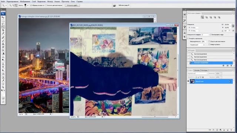237x133 pixels.
Task: Open Adobe Bridge from the options bar
Action: click(114, 6)
